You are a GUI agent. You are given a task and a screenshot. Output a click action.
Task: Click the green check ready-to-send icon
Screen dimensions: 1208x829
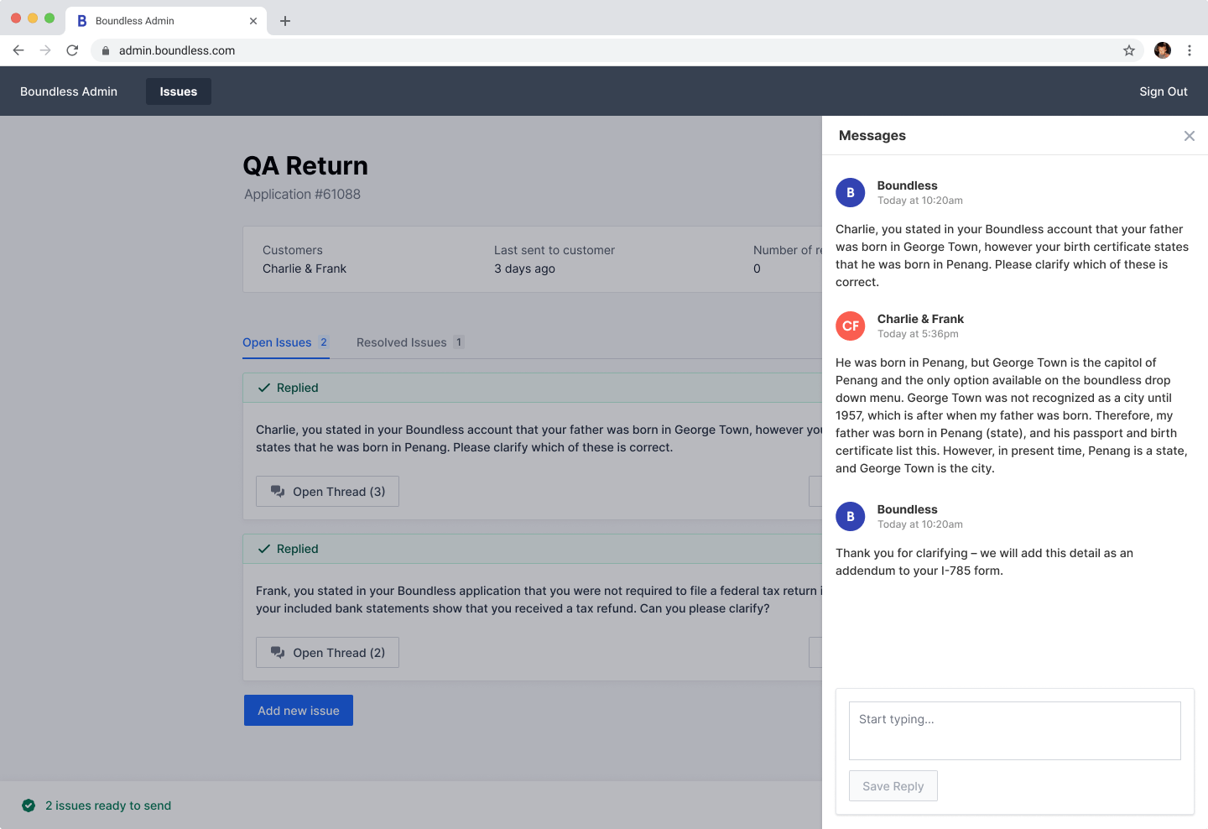click(x=29, y=806)
